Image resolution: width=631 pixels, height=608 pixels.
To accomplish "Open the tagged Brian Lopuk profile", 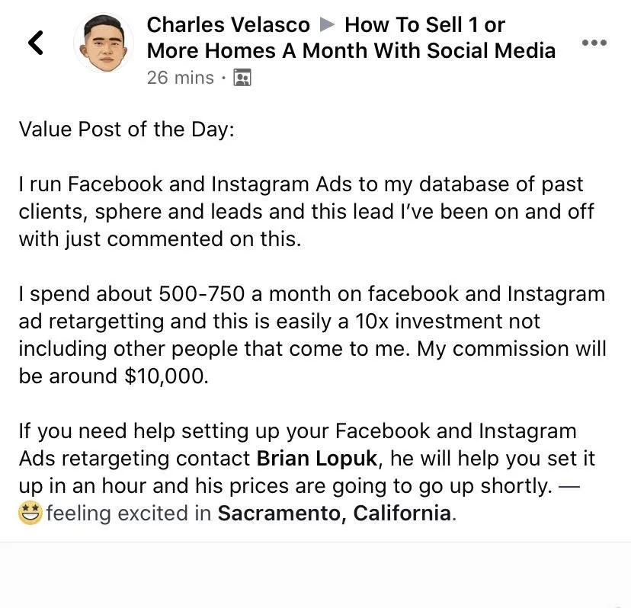I will click(317, 459).
